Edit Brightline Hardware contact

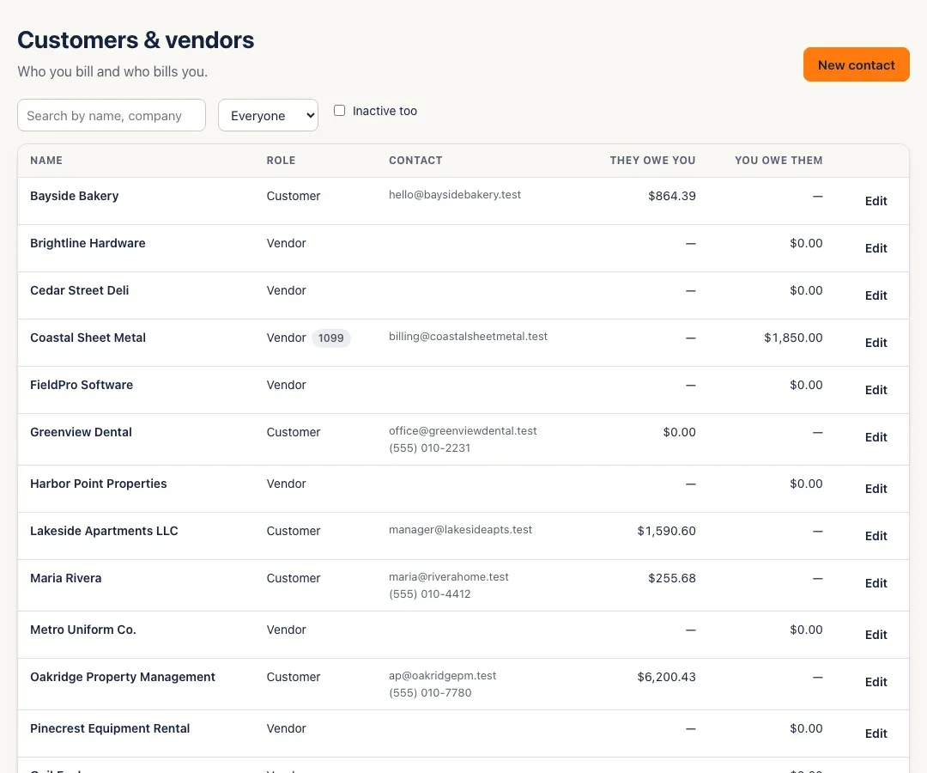click(875, 248)
